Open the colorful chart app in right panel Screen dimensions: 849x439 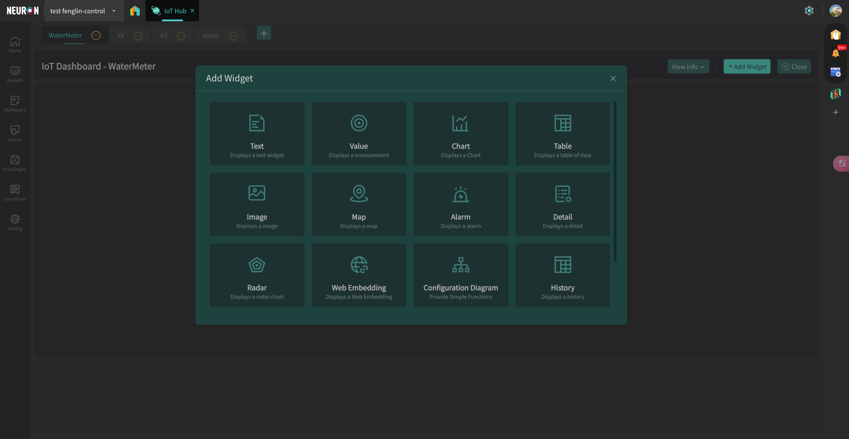(x=836, y=93)
